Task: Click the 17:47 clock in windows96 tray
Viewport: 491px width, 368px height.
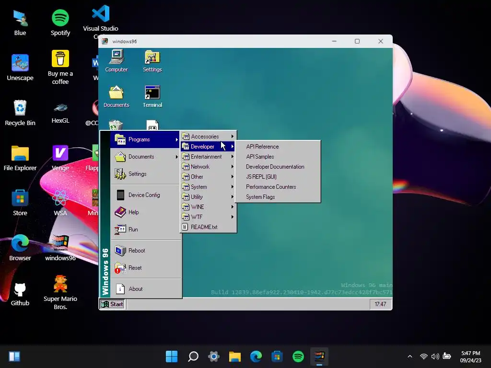Action: click(x=380, y=304)
